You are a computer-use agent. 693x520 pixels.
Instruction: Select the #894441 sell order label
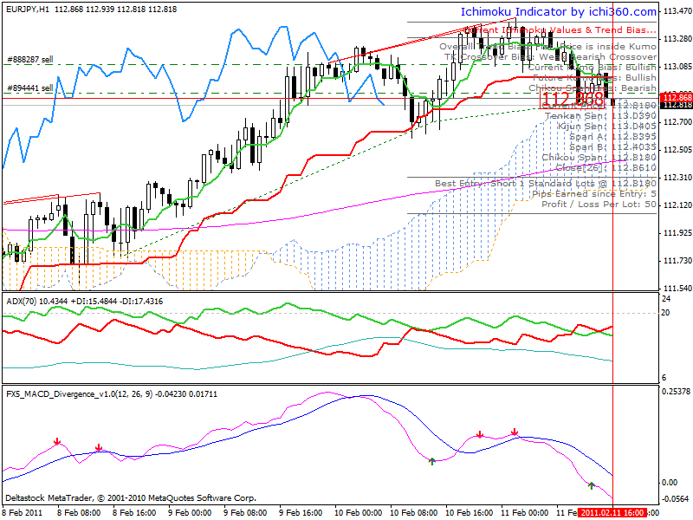coord(30,88)
